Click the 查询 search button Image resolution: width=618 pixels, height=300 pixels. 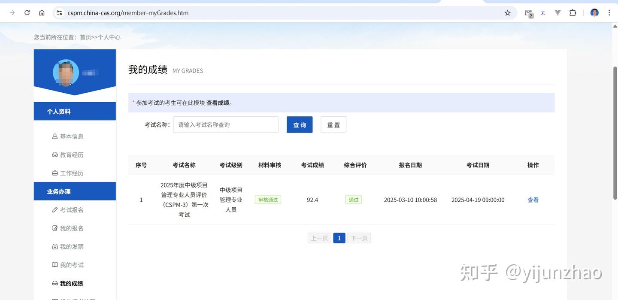coord(299,124)
